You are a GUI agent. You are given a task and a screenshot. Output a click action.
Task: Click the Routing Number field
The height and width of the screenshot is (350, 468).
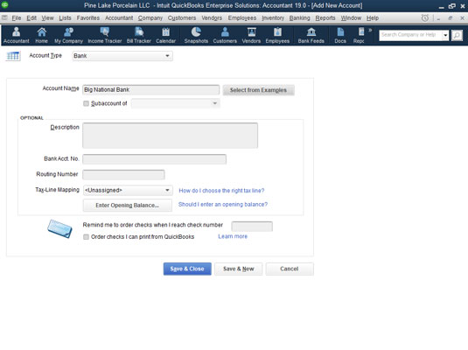pyautogui.click(x=123, y=175)
